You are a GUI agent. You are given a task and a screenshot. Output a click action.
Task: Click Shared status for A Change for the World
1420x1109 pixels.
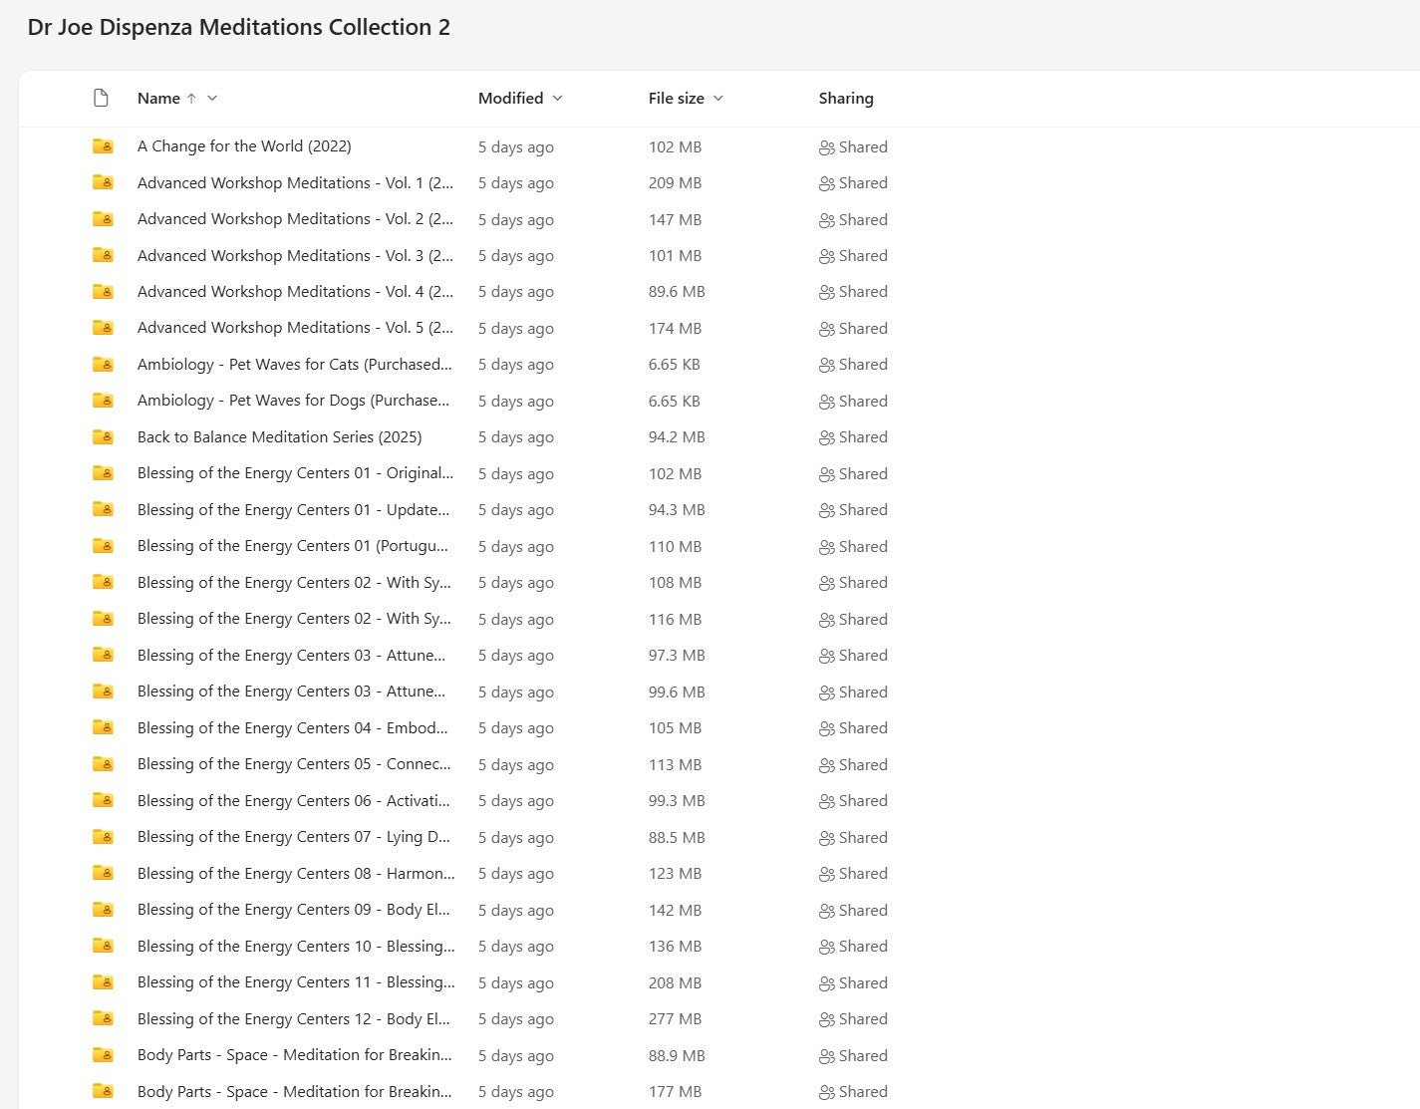[x=853, y=146]
